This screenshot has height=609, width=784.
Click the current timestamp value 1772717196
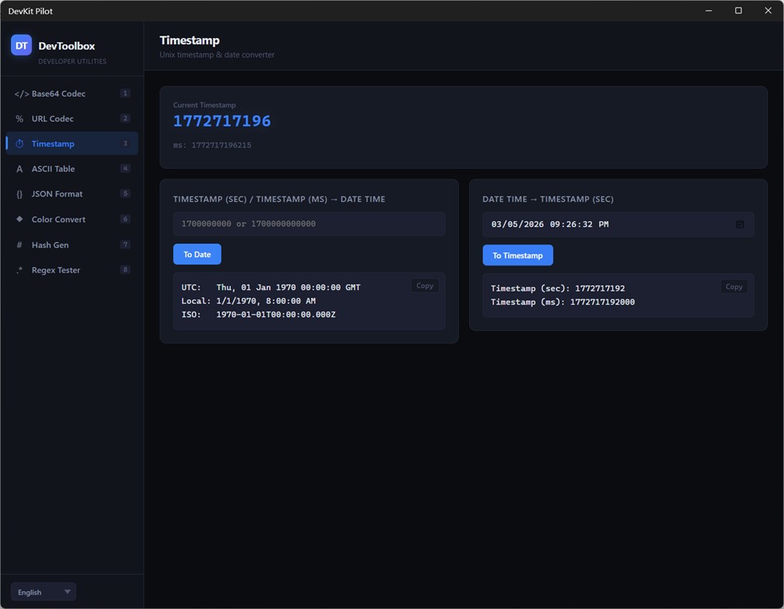tap(222, 121)
